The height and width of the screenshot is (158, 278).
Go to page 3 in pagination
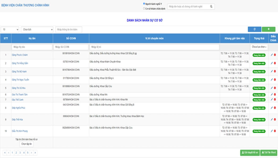(x=20, y=153)
